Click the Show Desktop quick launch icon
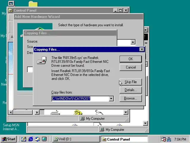190x143 pixels. pyautogui.click(x=24, y=139)
